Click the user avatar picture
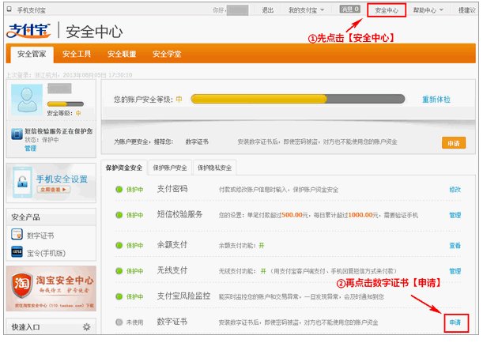This screenshot has width=483, height=343. coord(27,99)
